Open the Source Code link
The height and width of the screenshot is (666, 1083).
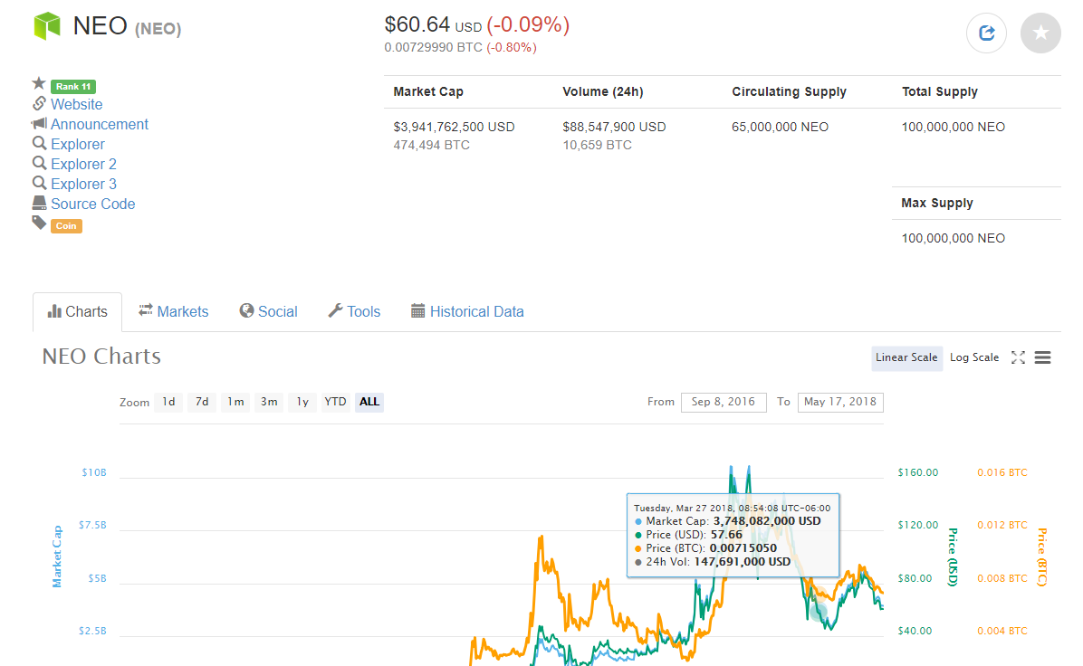(93, 205)
